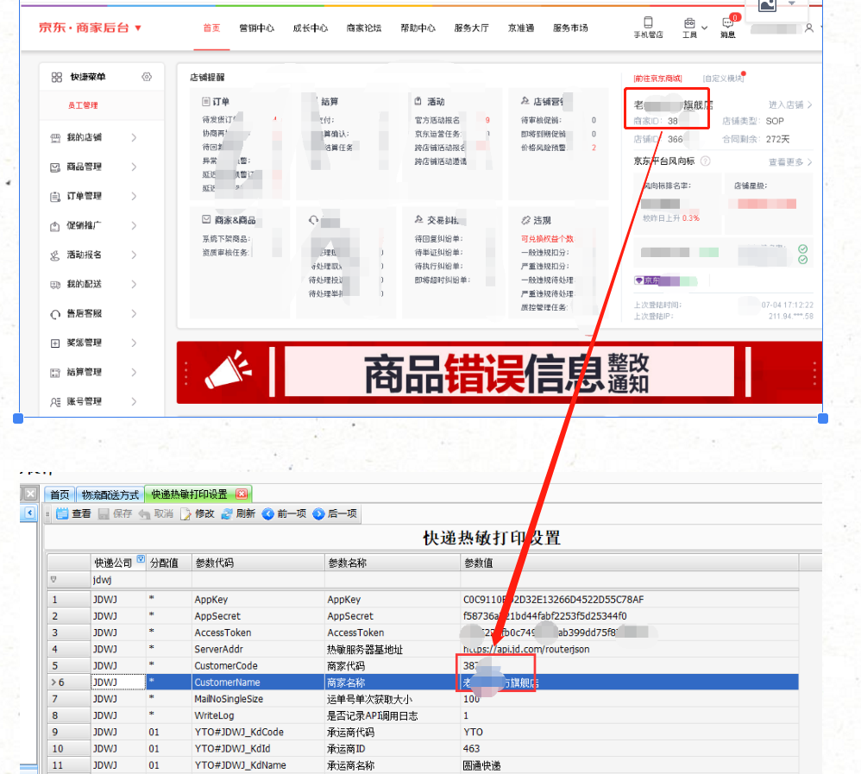Select the CustomerCode row cell

[x=258, y=666]
